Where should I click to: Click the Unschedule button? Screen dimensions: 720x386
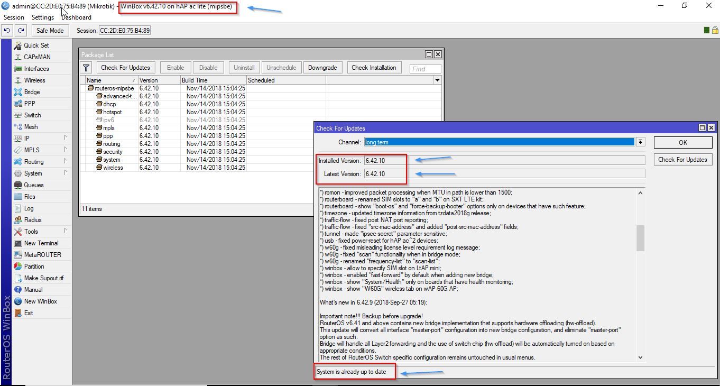click(x=281, y=68)
